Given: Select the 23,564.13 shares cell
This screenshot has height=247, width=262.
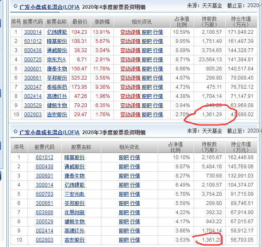Looking at the screenshot, I should (210, 60).
